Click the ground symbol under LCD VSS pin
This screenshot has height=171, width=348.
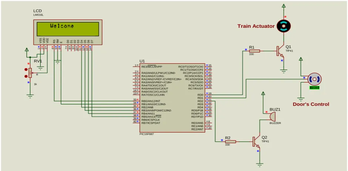40,67
